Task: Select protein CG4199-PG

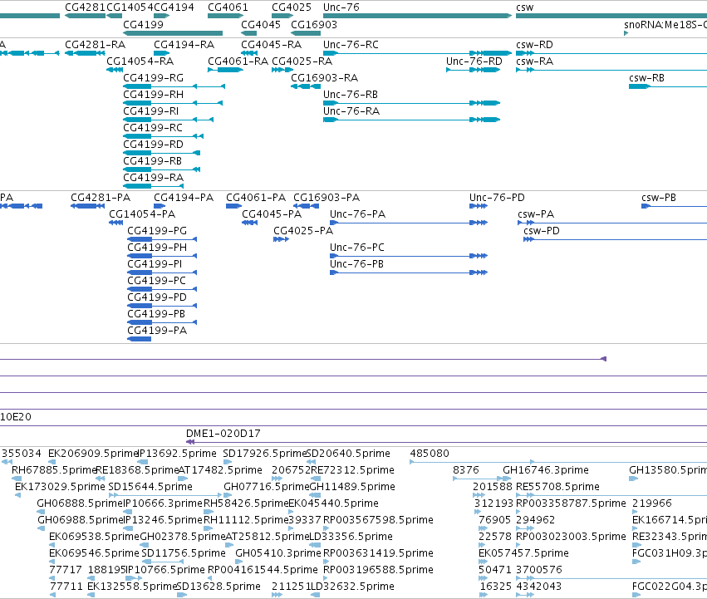Action: pyautogui.click(x=162, y=239)
